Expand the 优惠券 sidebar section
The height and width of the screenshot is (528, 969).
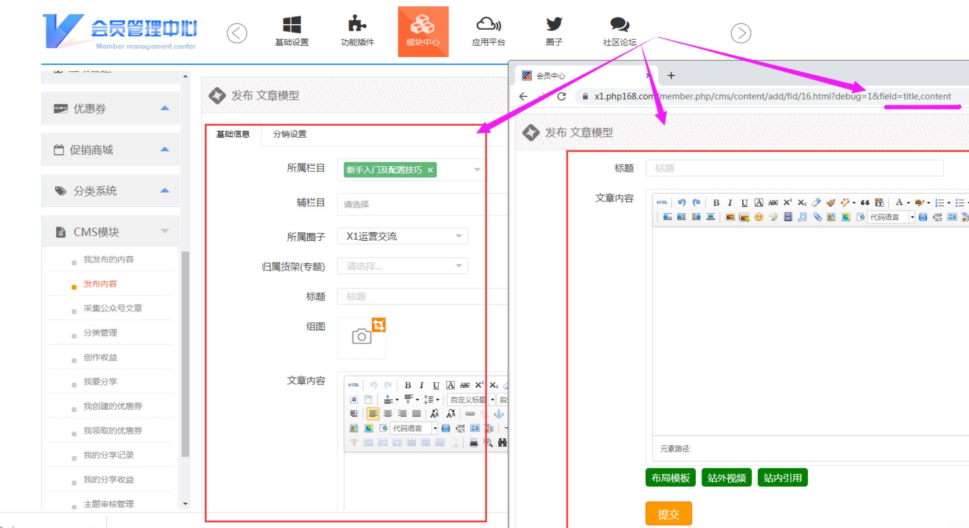click(x=110, y=108)
